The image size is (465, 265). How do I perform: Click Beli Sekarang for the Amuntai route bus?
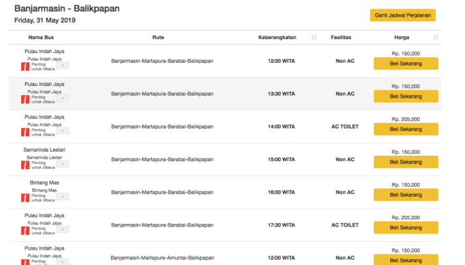pos(406,260)
